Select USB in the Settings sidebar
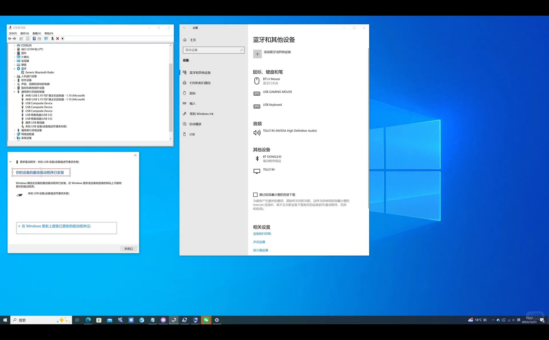This screenshot has height=340, width=549. pos(192,134)
